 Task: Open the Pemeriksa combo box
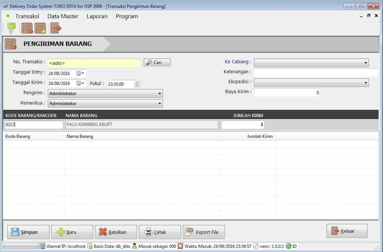(x=159, y=103)
